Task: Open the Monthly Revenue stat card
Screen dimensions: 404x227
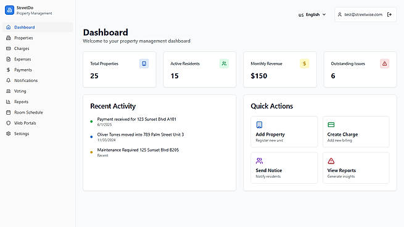Action: 280,70
